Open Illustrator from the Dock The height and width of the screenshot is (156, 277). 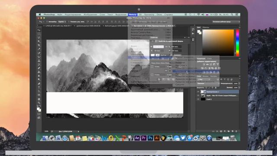point(157,138)
